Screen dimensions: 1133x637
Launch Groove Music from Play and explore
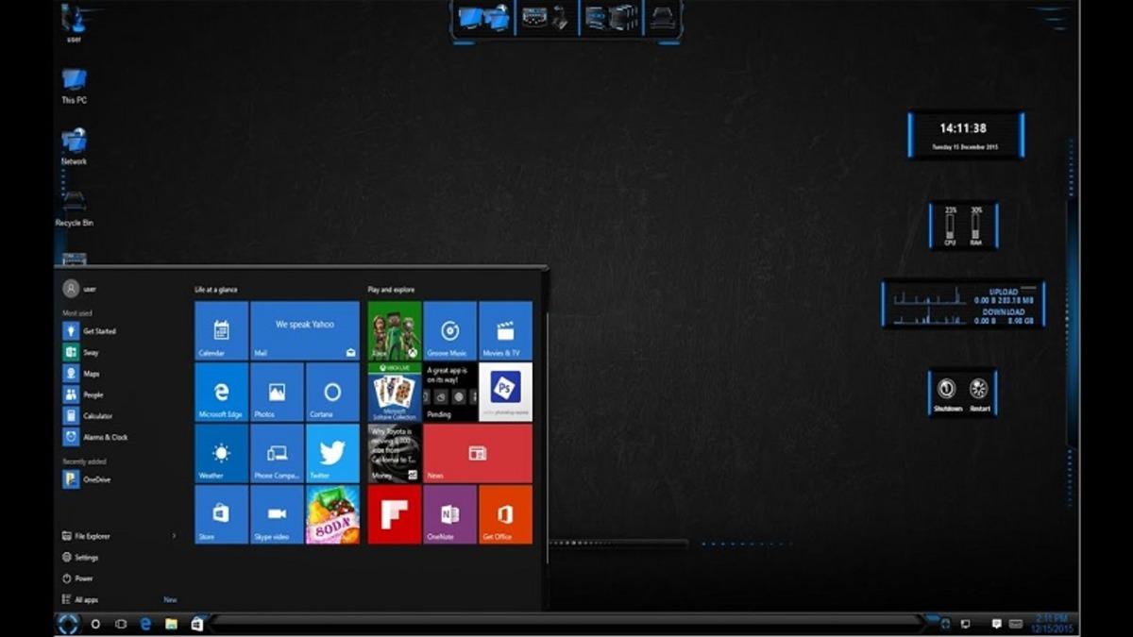[x=450, y=330]
